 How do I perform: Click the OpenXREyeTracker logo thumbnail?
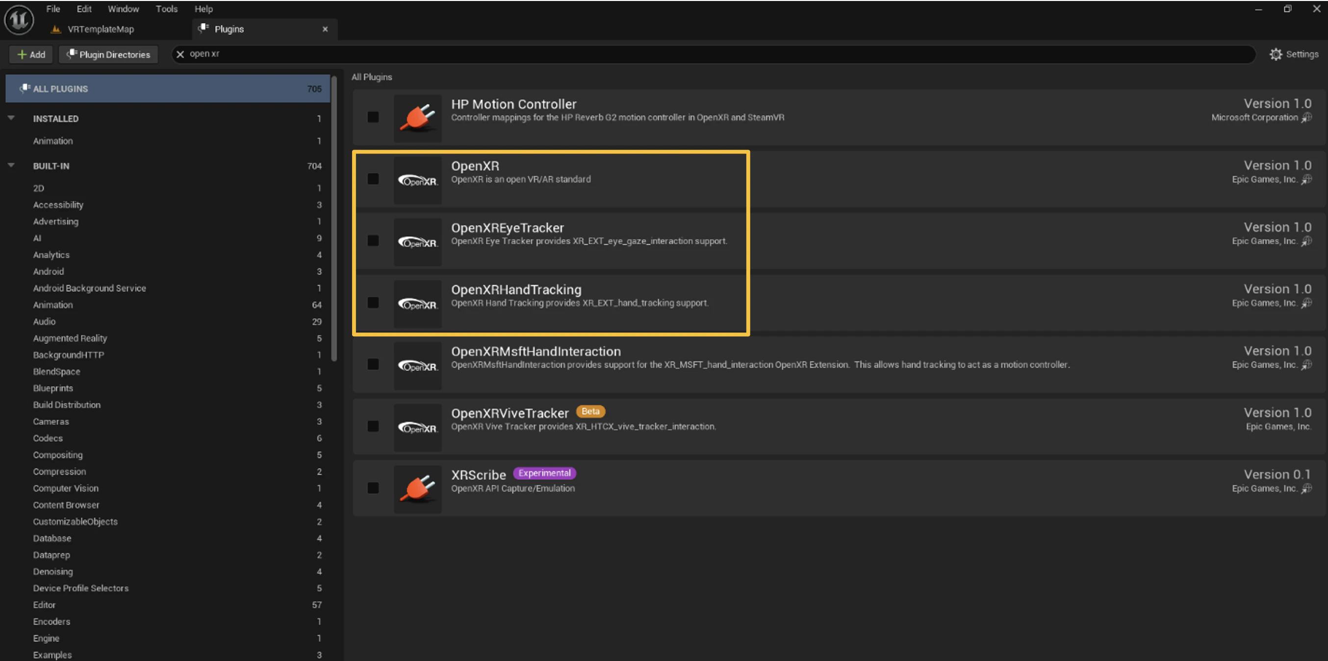[418, 241]
